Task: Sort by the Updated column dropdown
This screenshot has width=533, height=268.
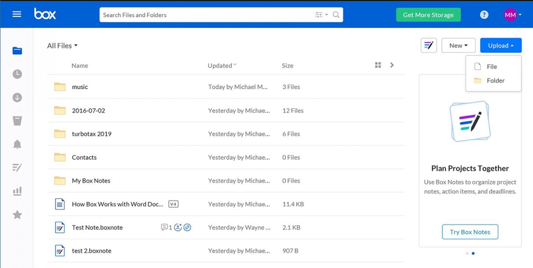Action: click(x=221, y=65)
